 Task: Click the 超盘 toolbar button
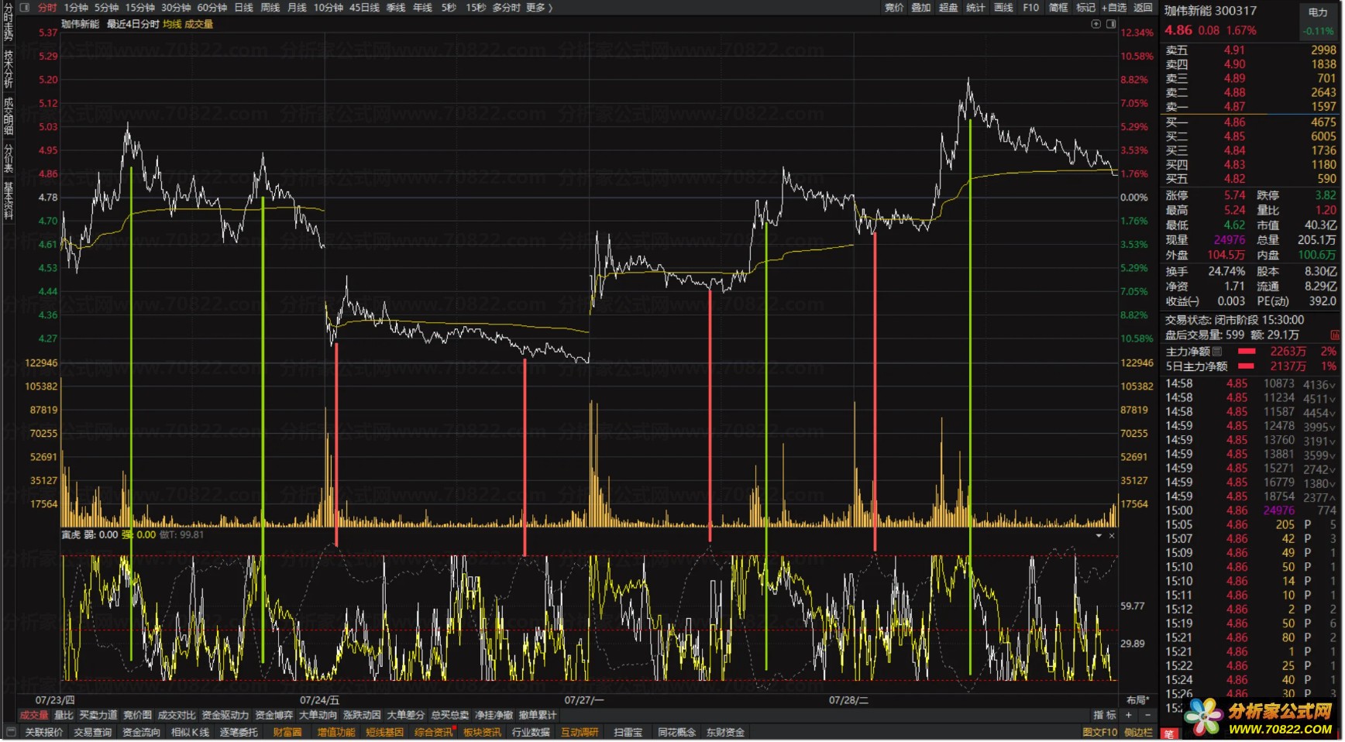948,8
